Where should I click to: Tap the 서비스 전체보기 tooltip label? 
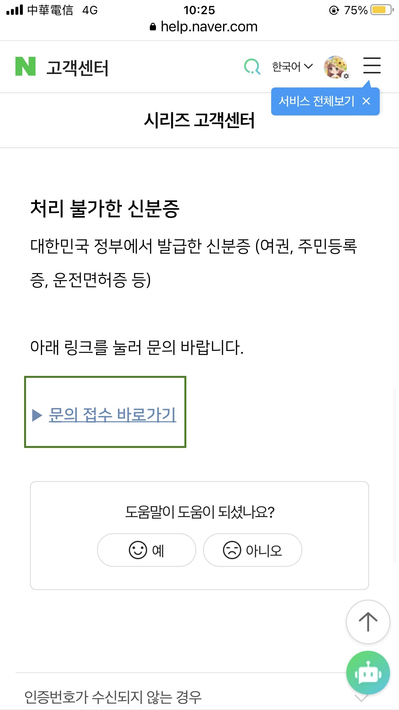(x=316, y=101)
